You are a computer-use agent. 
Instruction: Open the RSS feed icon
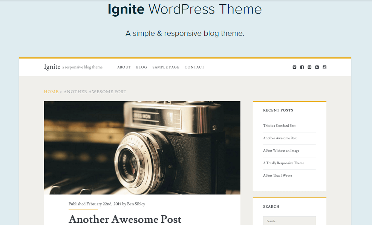click(317, 67)
